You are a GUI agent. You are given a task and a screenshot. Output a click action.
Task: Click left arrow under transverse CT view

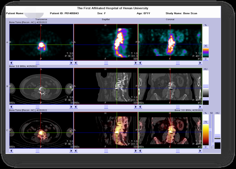tap(11, 107)
